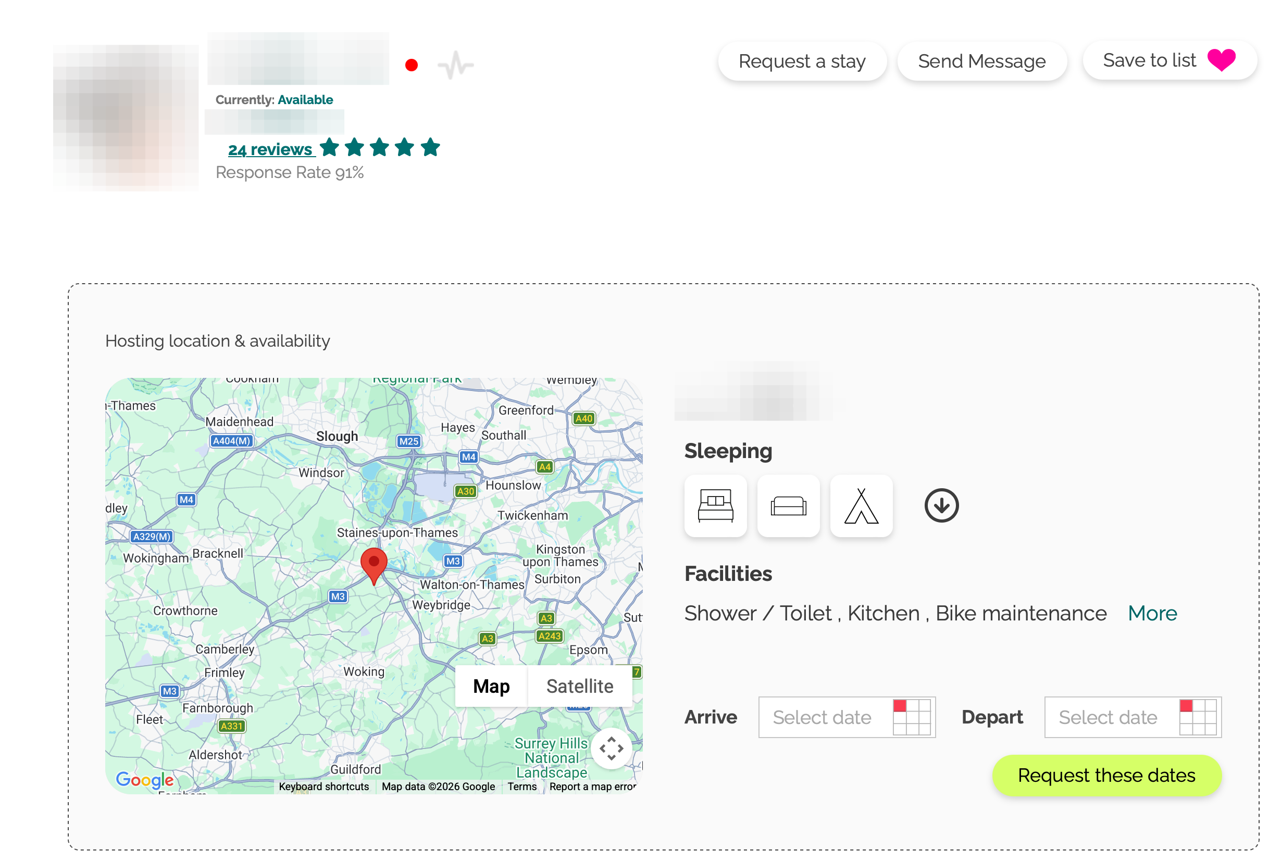Viewport: 1269px width, 863px height.
Task: Click the sofa sleeping option icon
Action: [788, 506]
